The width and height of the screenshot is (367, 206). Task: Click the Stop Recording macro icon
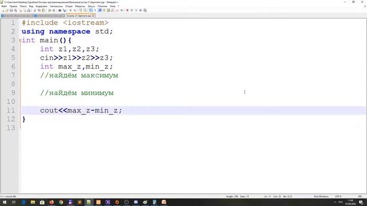[x=131, y=10]
